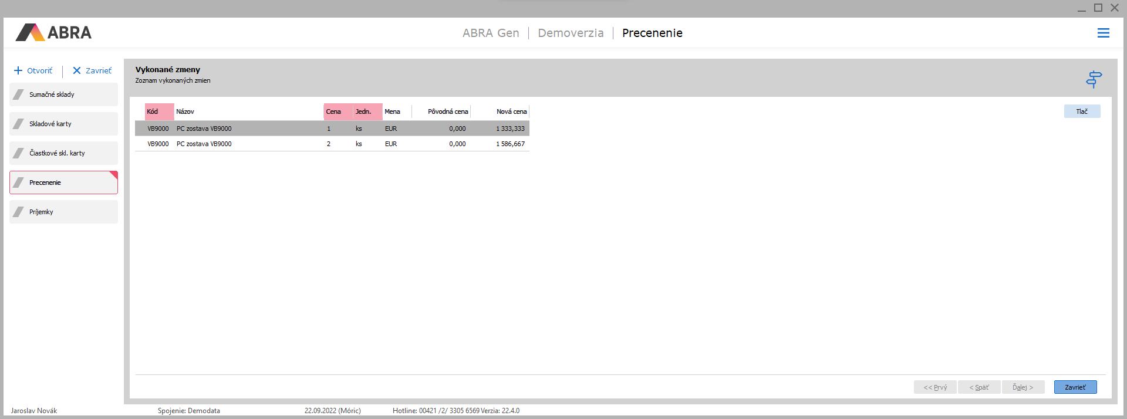Click the ABRA logo
The height and width of the screenshot is (419, 1127).
[x=54, y=33]
